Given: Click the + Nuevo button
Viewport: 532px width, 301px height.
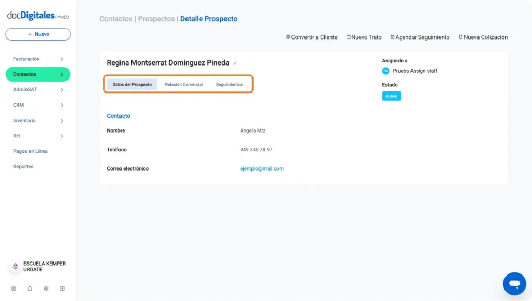Looking at the screenshot, I should [38, 34].
